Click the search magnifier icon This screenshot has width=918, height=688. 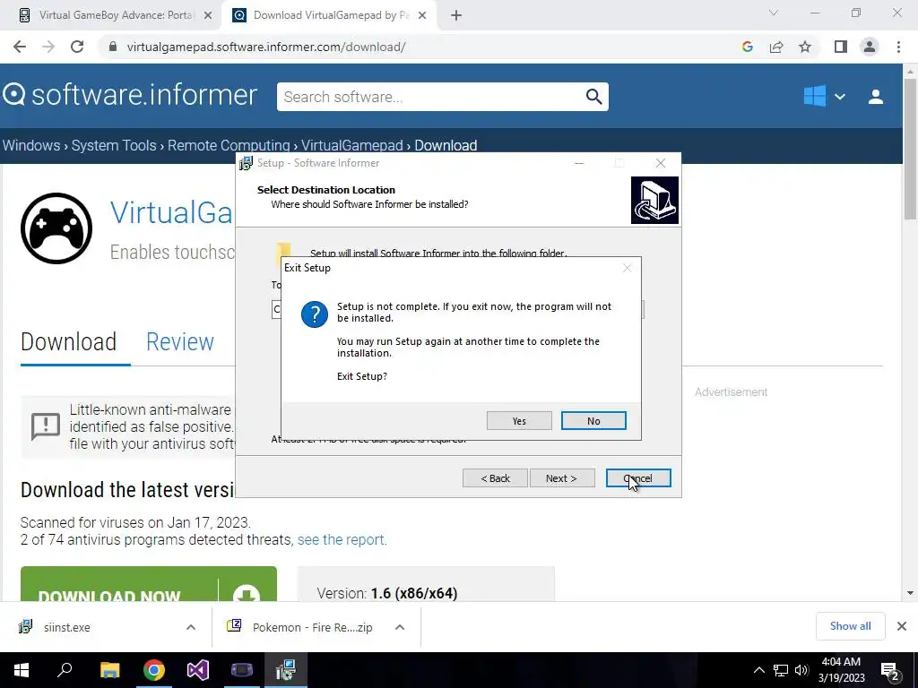pyautogui.click(x=593, y=97)
